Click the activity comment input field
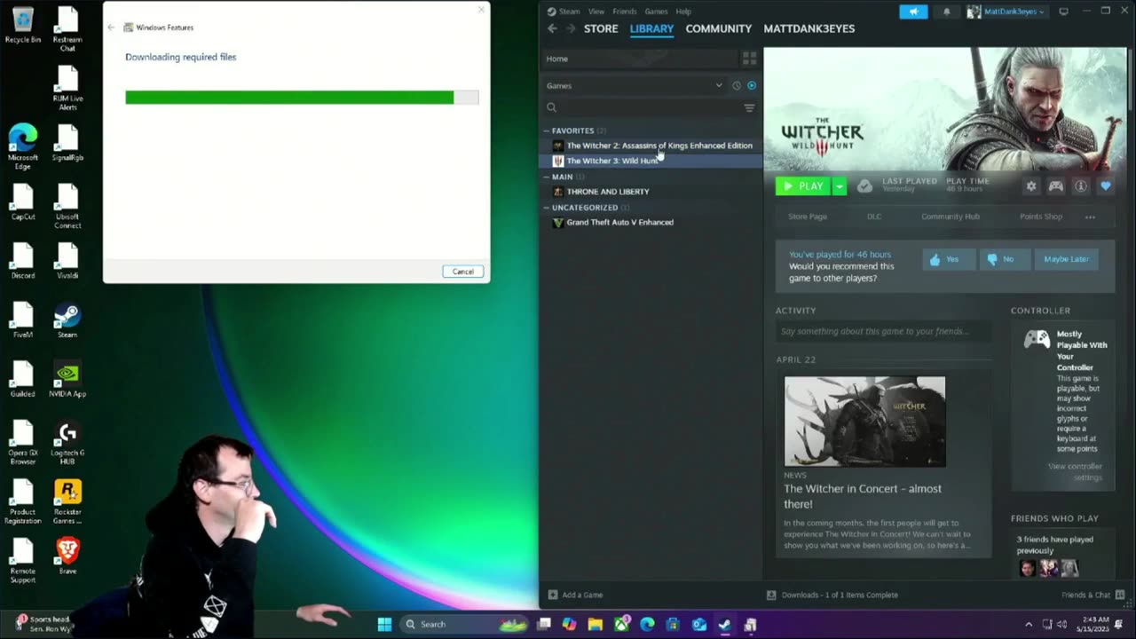This screenshot has height=639, width=1136. [884, 332]
